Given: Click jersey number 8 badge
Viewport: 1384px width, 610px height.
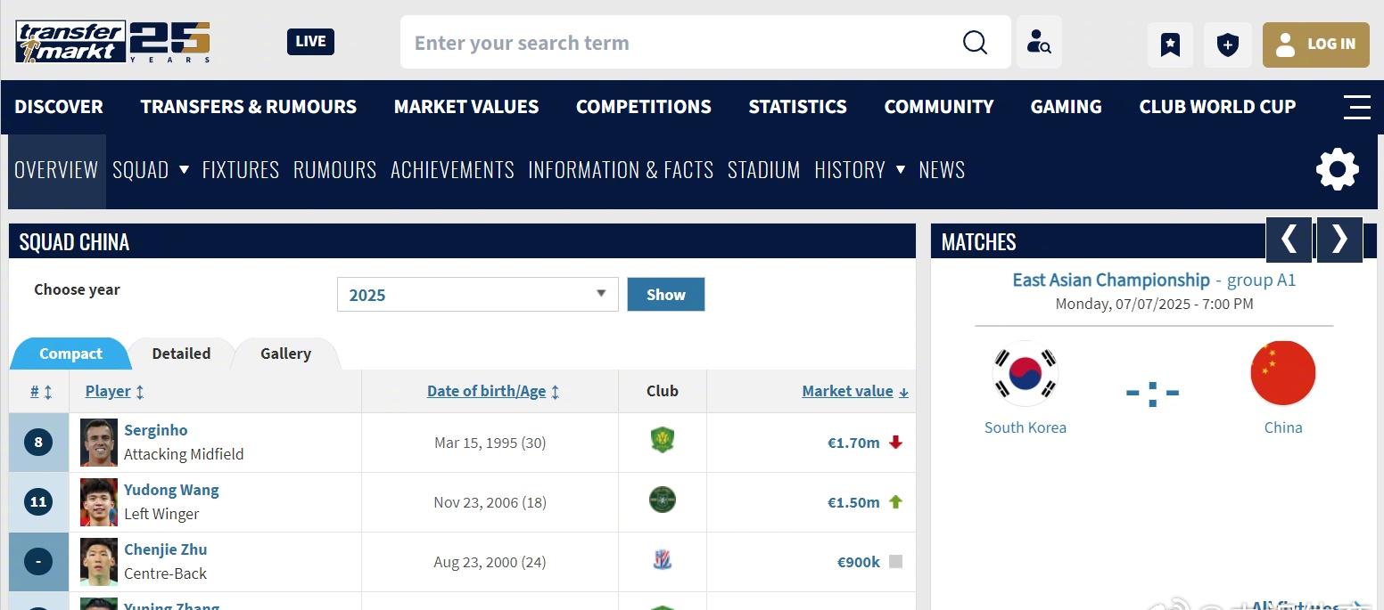Looking at the screenshot, I should click(x=38, y=443).
